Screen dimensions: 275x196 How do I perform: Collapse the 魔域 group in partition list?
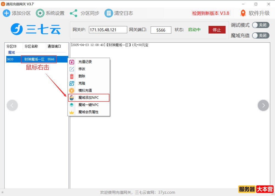pyautogui.click(x=12, y=53)
